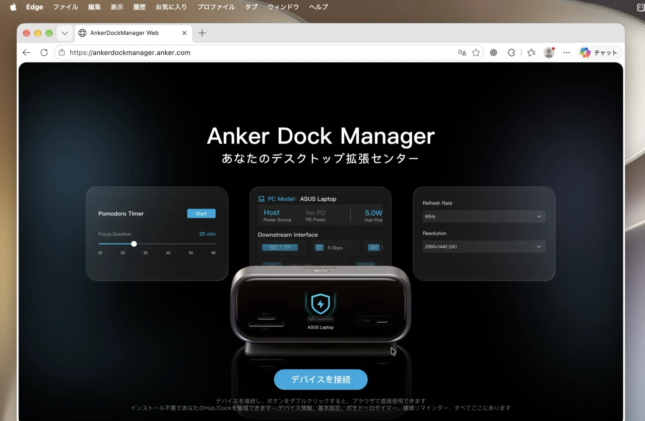Open the Extensions puzzle icon
645x421 pixels.
511,52
